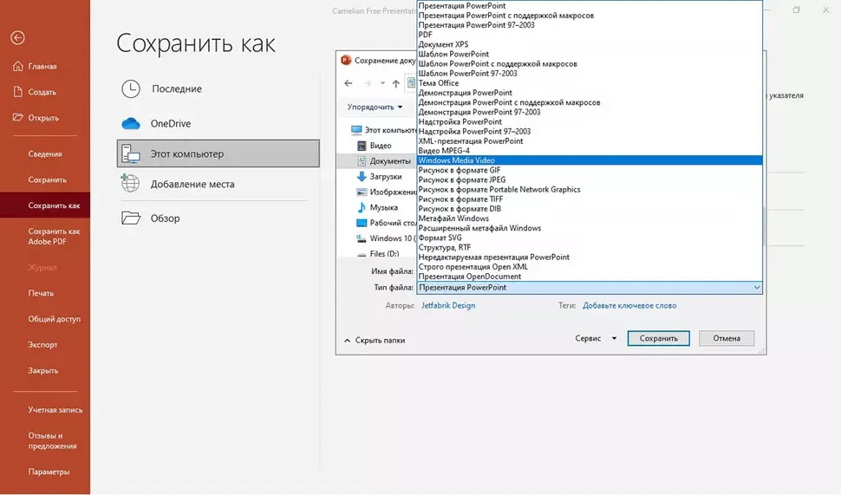Click the Сохранить button in dialog

[659, 338]
